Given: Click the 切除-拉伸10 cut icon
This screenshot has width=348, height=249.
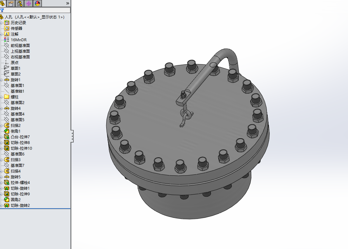Looking at the screenshot, I should 7,148.
